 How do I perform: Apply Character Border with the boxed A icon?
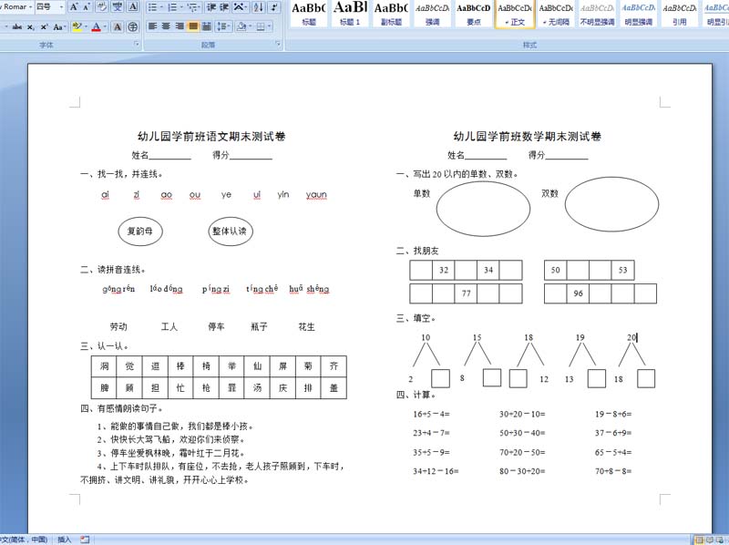click(x=133, y=7)
